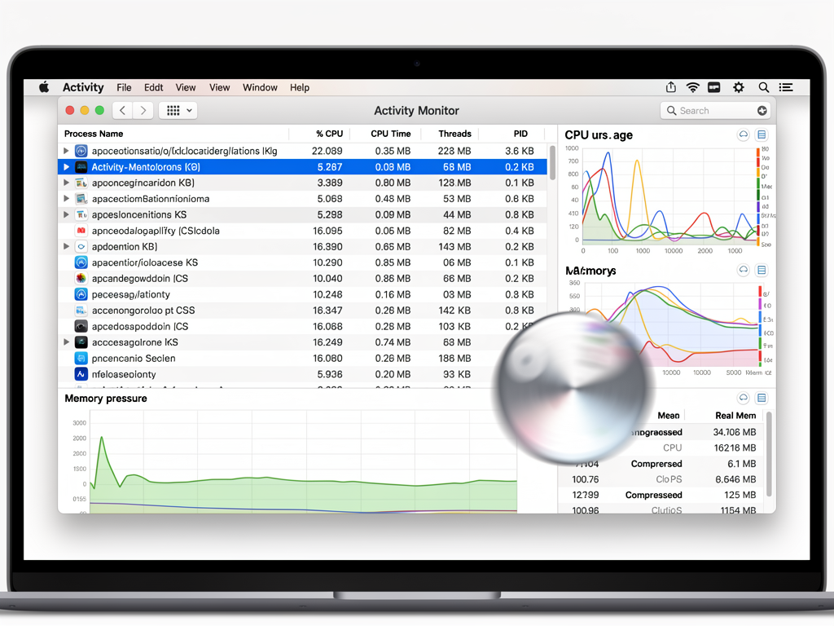Open the Eddt menu
This screenshot has height=626, width=834.
(x=153, y=87)
